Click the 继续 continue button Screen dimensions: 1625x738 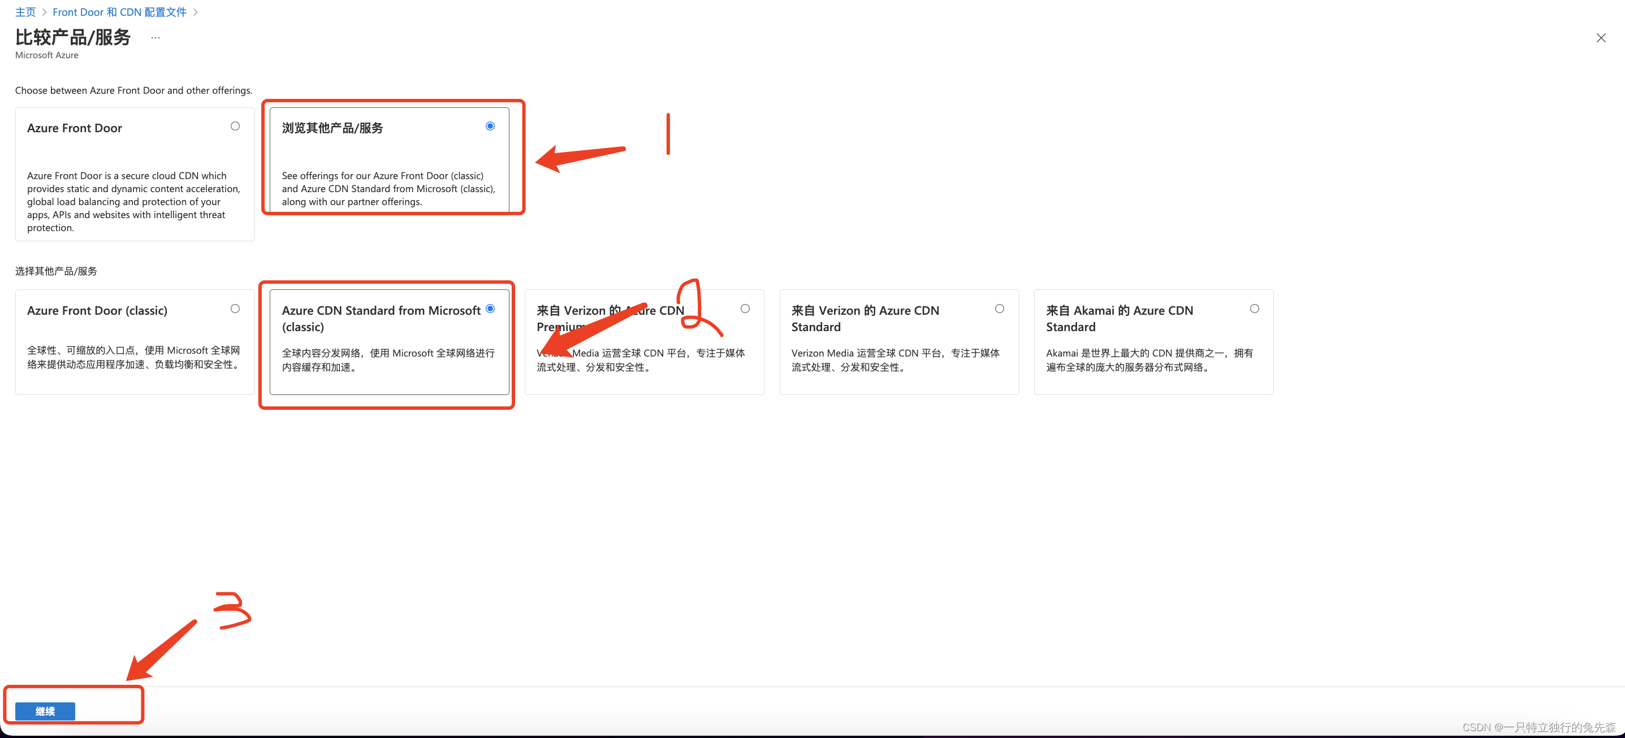tap(45, 711)
